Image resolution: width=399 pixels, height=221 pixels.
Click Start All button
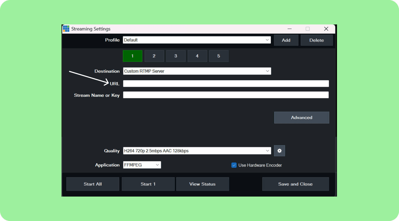93,184
